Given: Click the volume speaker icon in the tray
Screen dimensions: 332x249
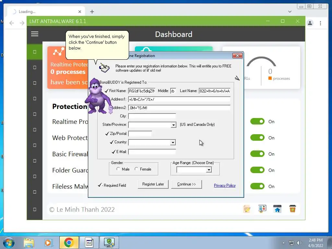Looking at the screenshot, I should coord(299,243).
